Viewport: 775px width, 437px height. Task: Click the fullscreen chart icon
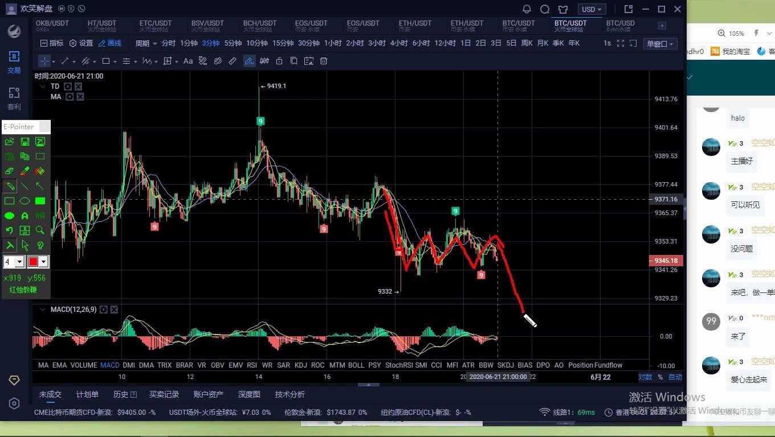[x=621, y=43]
